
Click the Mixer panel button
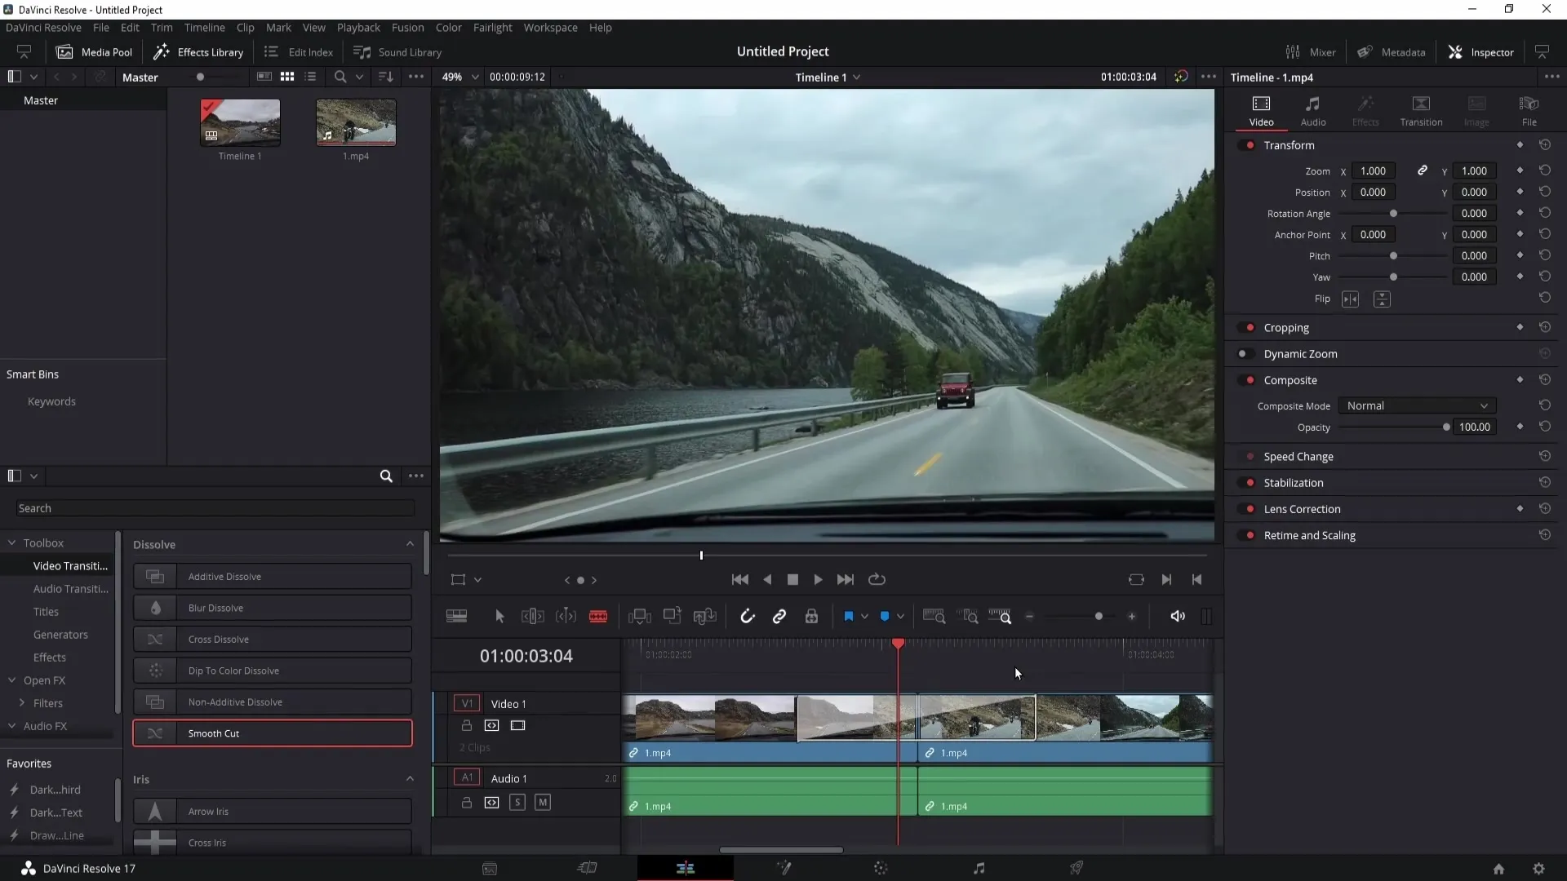pyautogui.click(x=1313, y=51)
